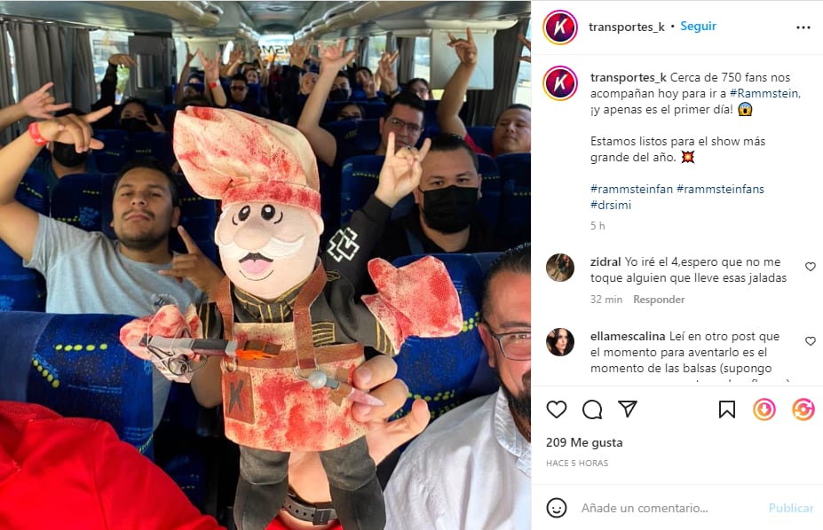The width and height of the screenshot is (823, 530).
Task: Like zidral's comment with its heart
Action: click(x=811, y=267)
